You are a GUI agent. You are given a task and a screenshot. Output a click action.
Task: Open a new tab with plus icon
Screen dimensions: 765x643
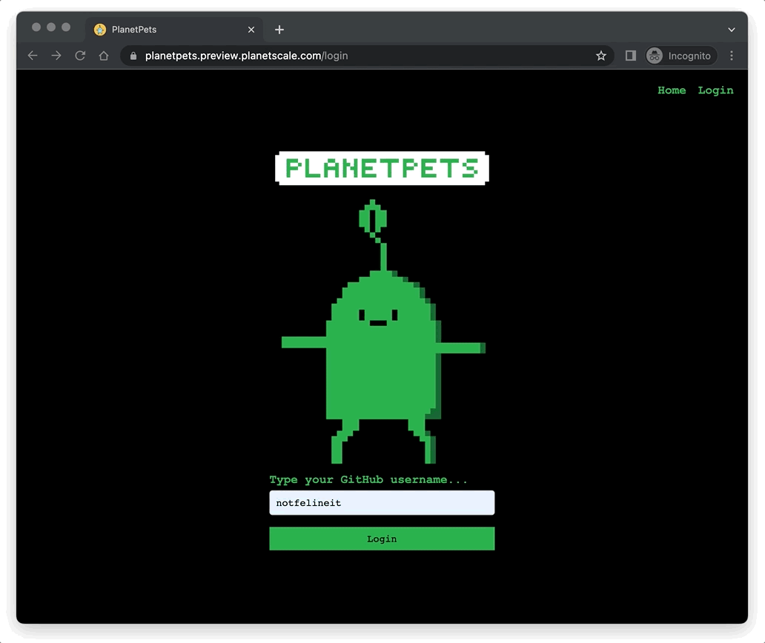pos(279,30)
